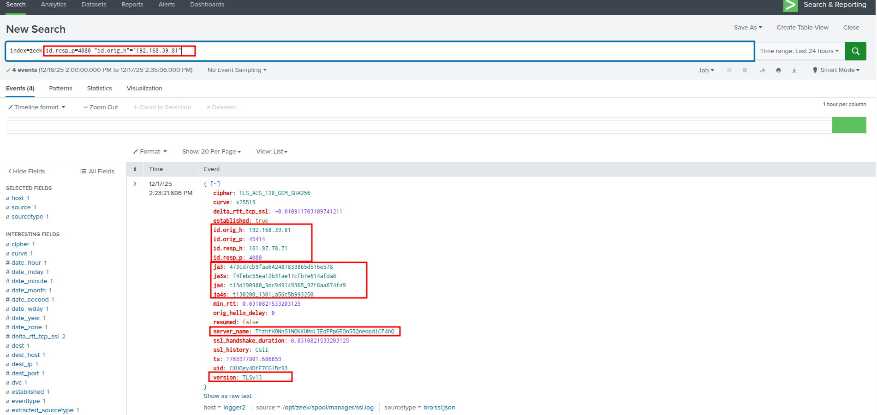Switch to the Statistics tab

(x=99, y=89)
